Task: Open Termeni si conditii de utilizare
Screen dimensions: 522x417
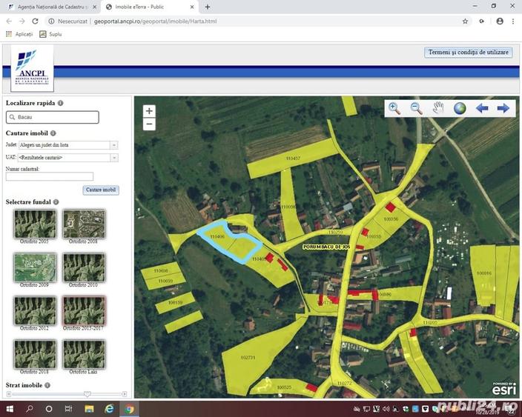Action: click(468, 52)
